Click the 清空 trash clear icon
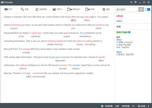 point(104,9)
